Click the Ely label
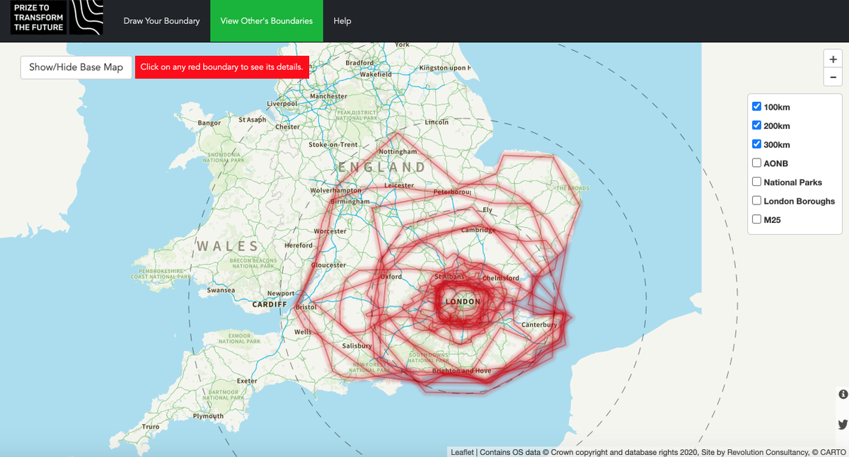The height and width of the screenshot is (457, 849). tap(487, 210)
